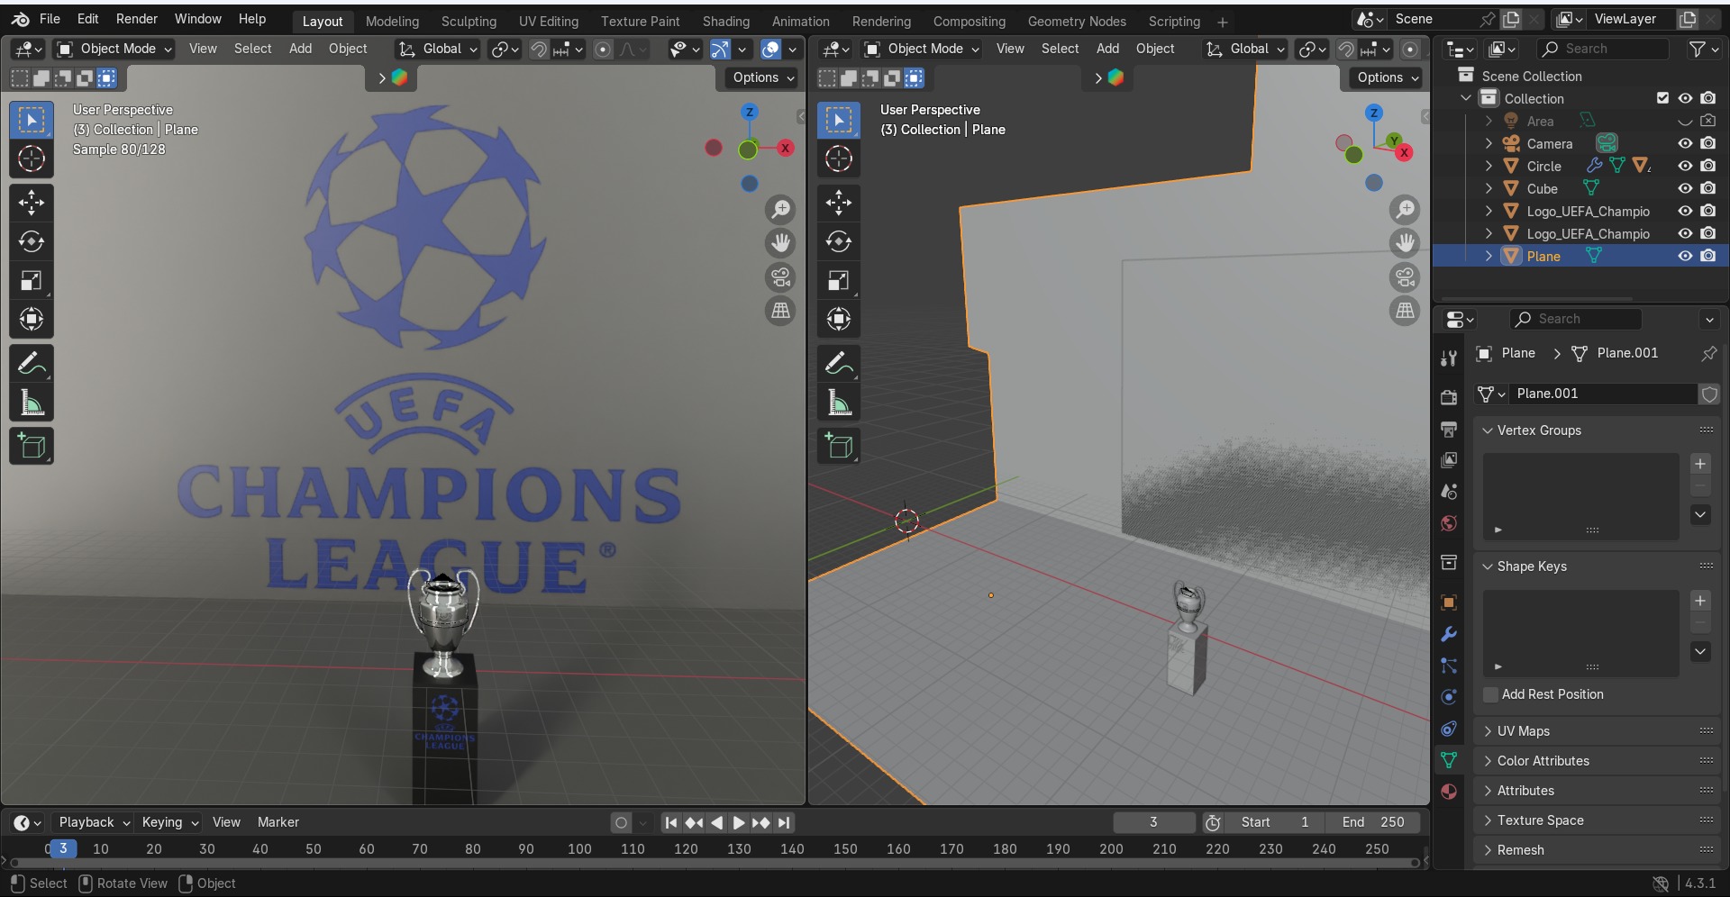
Task: Click the zoom magnifier in left viewport
Action: coord(780,210)
